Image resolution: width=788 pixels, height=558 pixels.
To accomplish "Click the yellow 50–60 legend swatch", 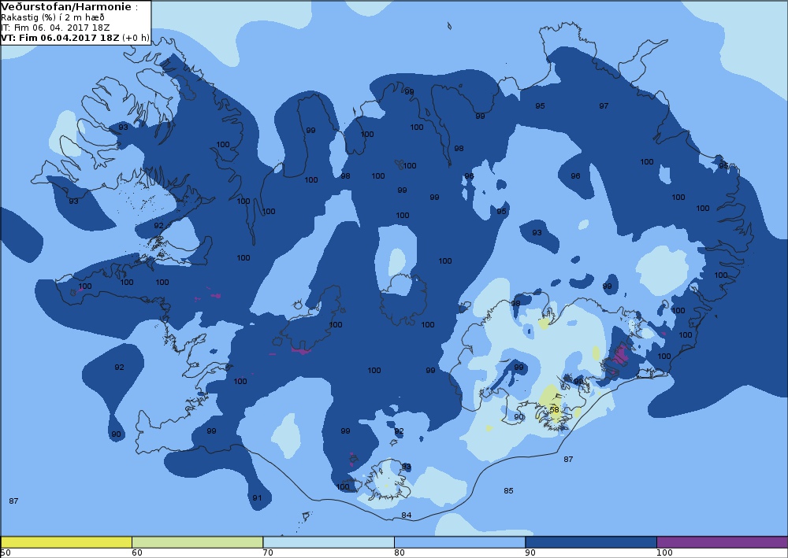I will 66,542.
